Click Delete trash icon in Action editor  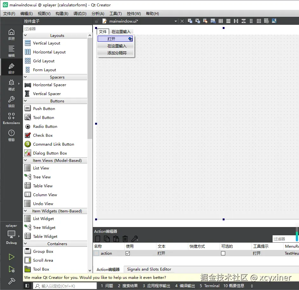[x=125, y=239]
